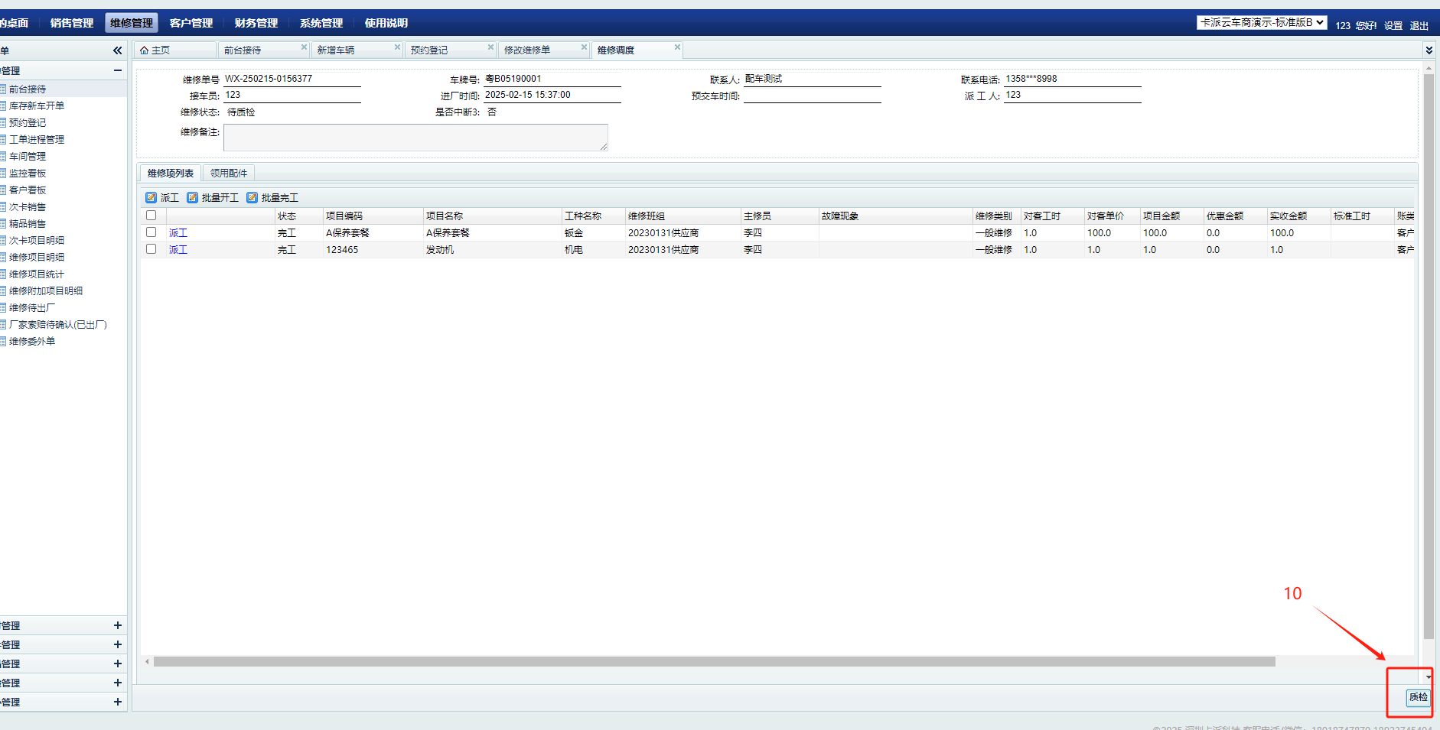1440x730 pixels.
Task: Click the horizontal scrollbar under the table
Action: [x=713, y=662]
